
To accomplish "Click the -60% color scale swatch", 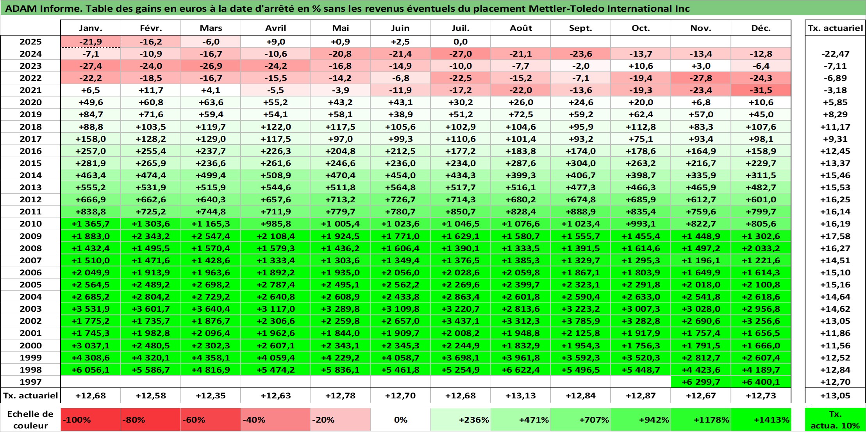I will pyautogui.click(x=211, y=420).
